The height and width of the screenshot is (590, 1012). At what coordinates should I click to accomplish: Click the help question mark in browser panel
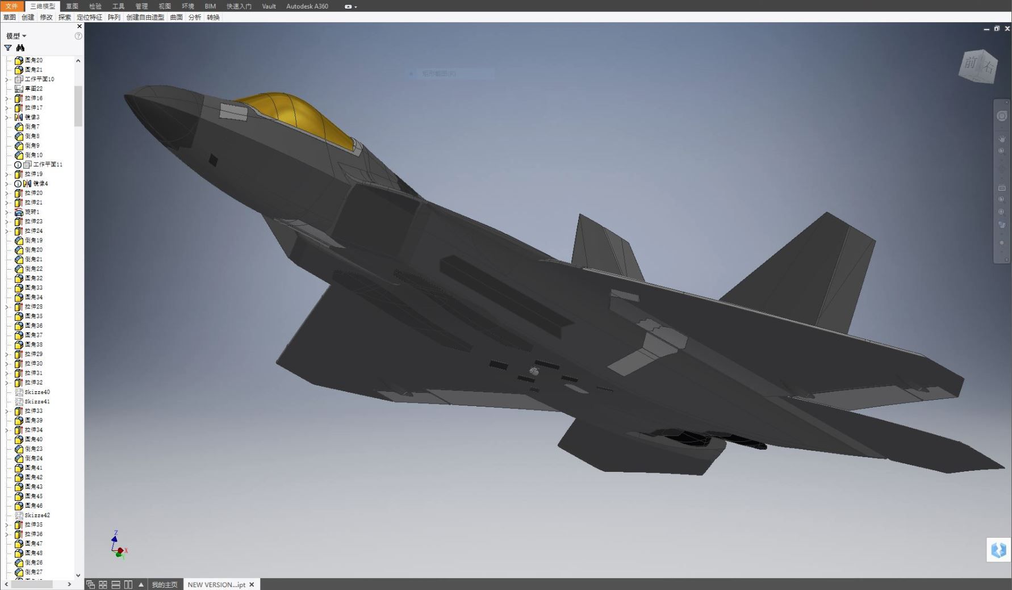(78, 36)
